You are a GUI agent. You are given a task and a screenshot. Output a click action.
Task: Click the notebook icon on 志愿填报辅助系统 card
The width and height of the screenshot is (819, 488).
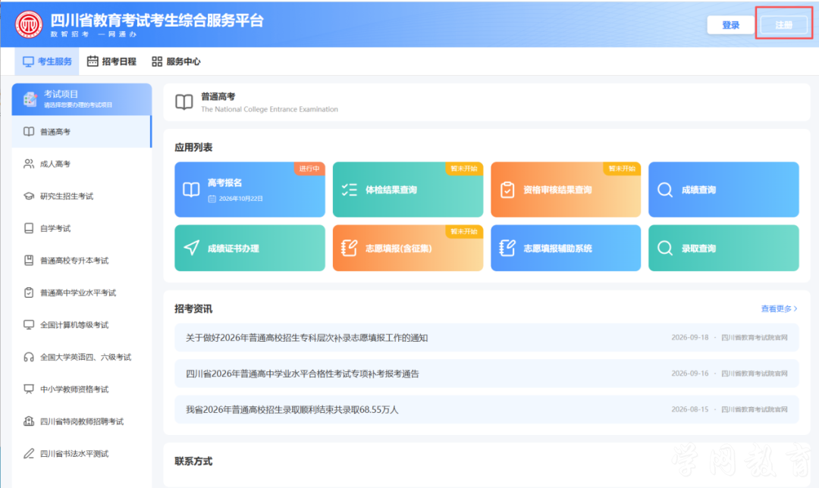point(507,248)
